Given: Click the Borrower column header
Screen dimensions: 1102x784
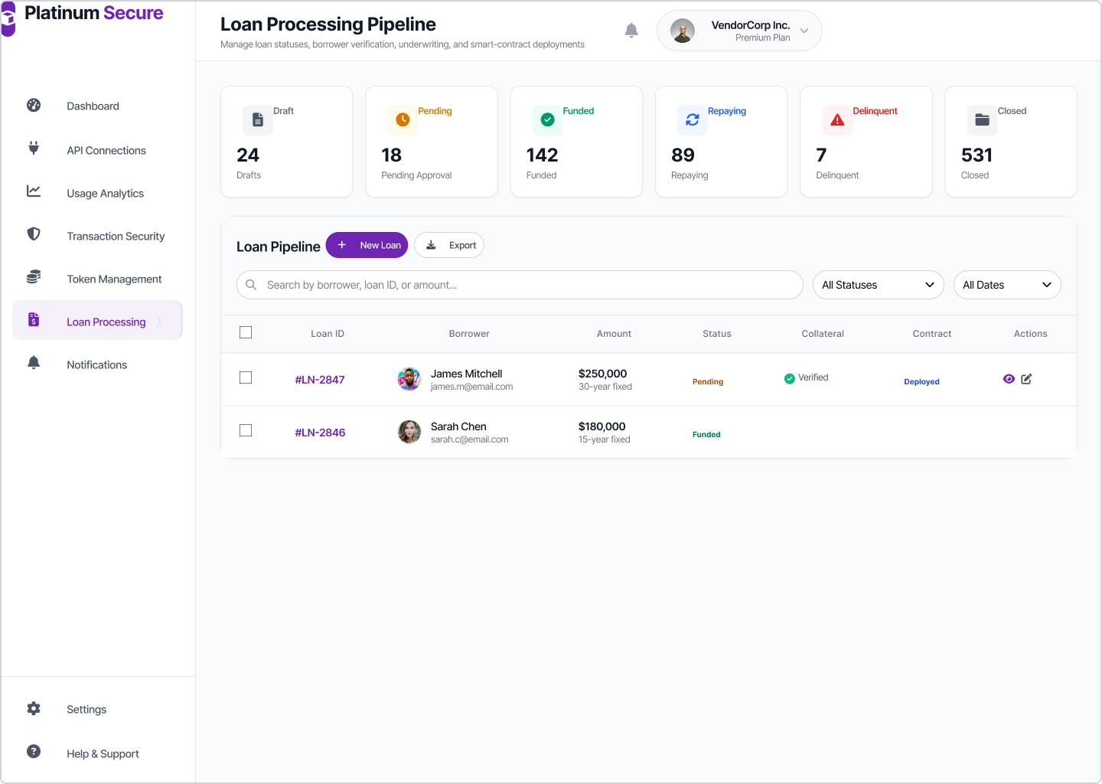Looking at the screenshot, I should click(469, 334).
